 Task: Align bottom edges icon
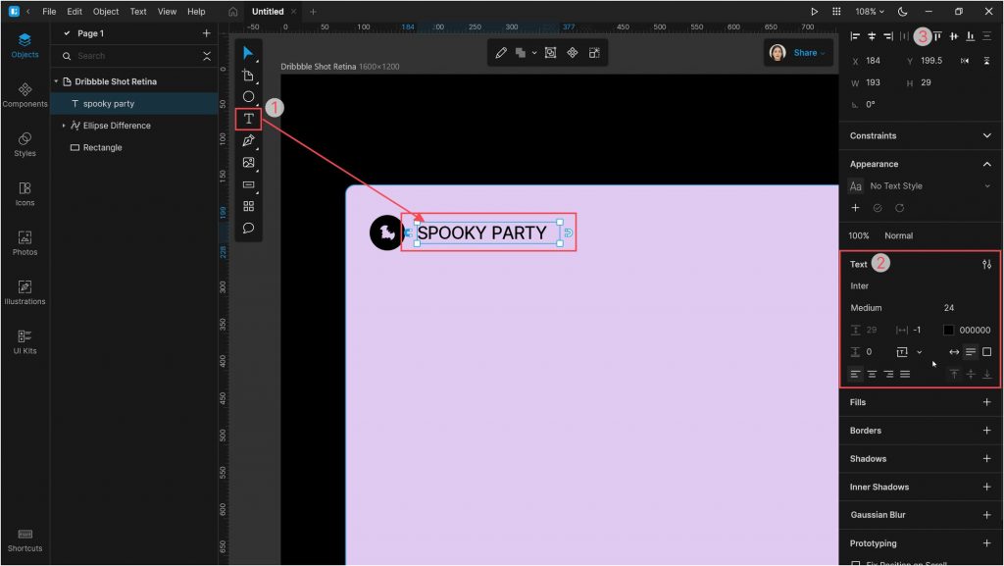(970, 36)
